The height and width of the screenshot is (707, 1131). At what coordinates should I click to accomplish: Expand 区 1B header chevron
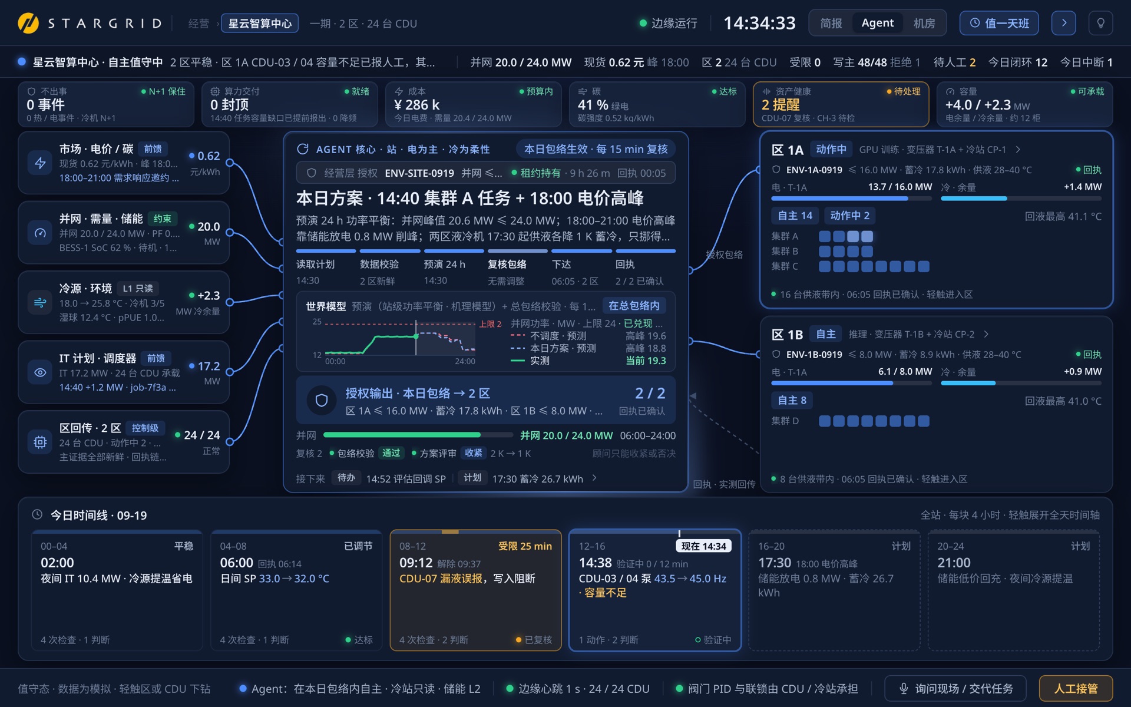click(986, 334)
